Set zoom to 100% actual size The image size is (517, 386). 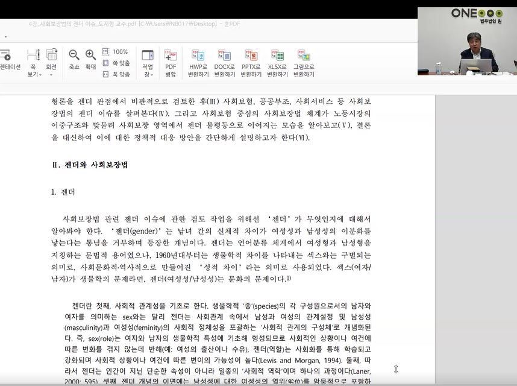point(116,52)
